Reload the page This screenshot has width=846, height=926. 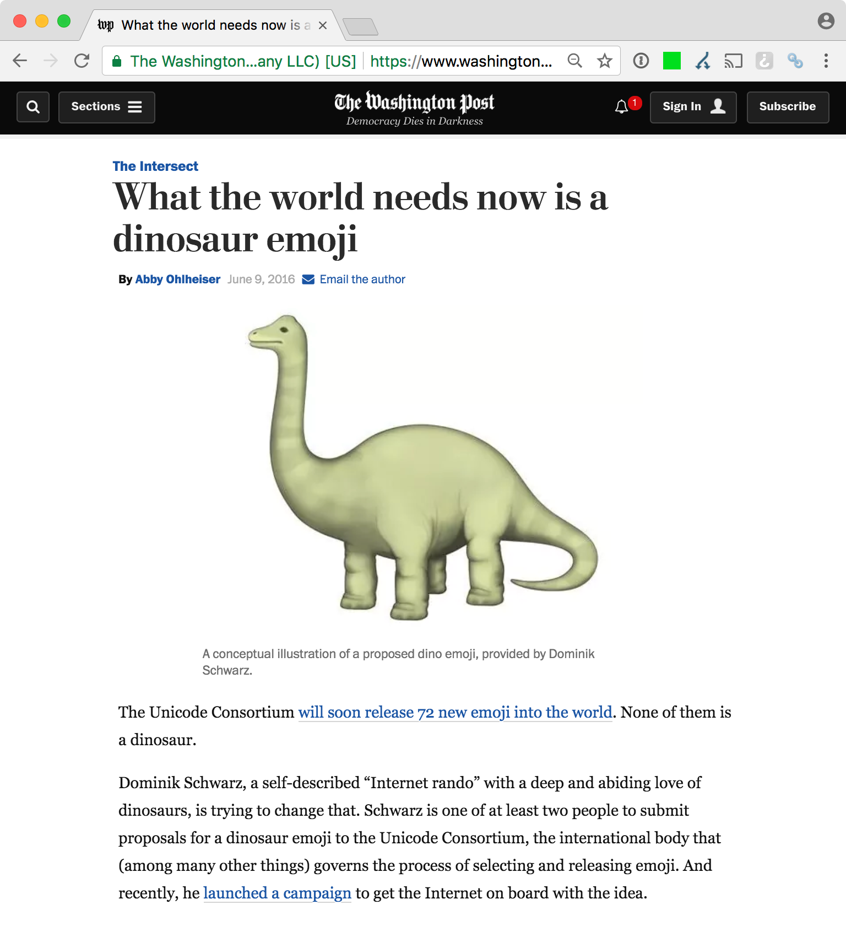click(82, 61)
